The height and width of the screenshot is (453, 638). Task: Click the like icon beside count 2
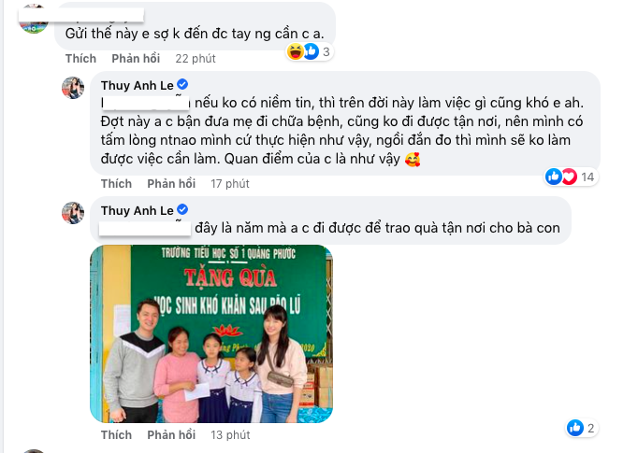pos(575,428)
